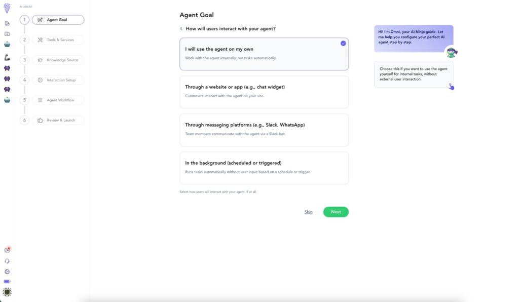
Task: Open the folder icon in the left sidebar
Action: click(x=7, y=33)
